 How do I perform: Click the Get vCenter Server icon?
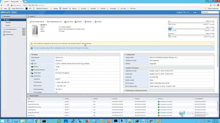[x=31, y=22]
